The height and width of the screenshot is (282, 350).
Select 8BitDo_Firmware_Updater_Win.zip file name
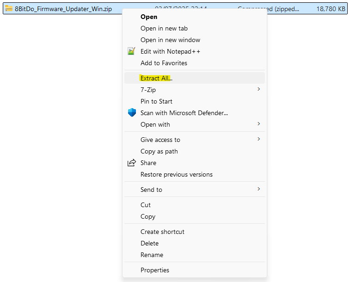(63, 9)
